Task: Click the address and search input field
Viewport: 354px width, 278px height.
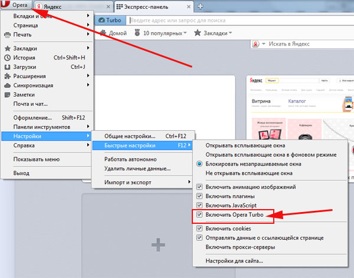Action: [236, 19]
